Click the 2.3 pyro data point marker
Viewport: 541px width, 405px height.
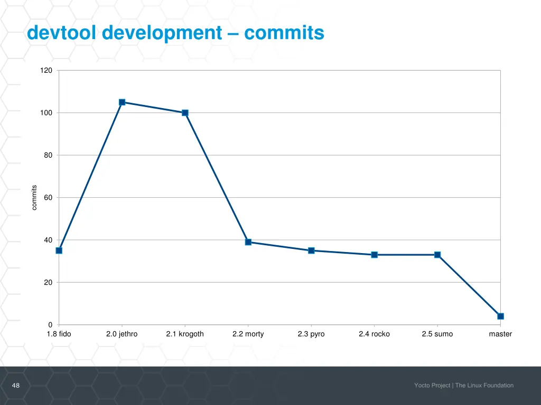click(x=311, y=250)
